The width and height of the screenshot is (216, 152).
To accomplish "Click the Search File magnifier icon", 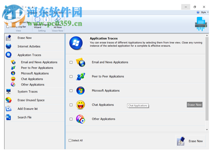I will click(x=9, y=117).
